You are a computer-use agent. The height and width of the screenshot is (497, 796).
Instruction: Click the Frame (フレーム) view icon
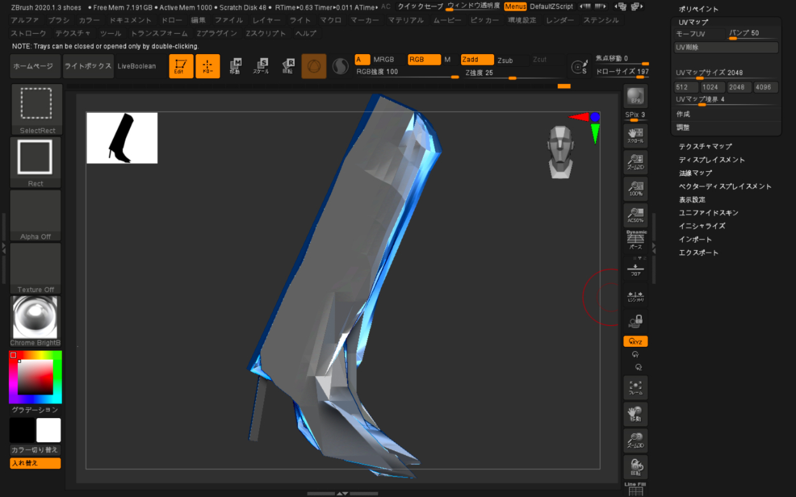pyautogui.click(x=635, y=387)
